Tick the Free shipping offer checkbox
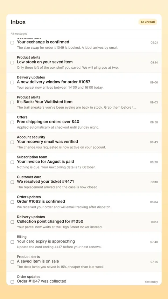168x299 pixels. 12,122
